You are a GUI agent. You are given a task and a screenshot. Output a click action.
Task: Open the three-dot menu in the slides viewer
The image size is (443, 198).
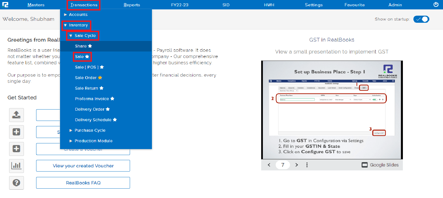coord(307,165)
